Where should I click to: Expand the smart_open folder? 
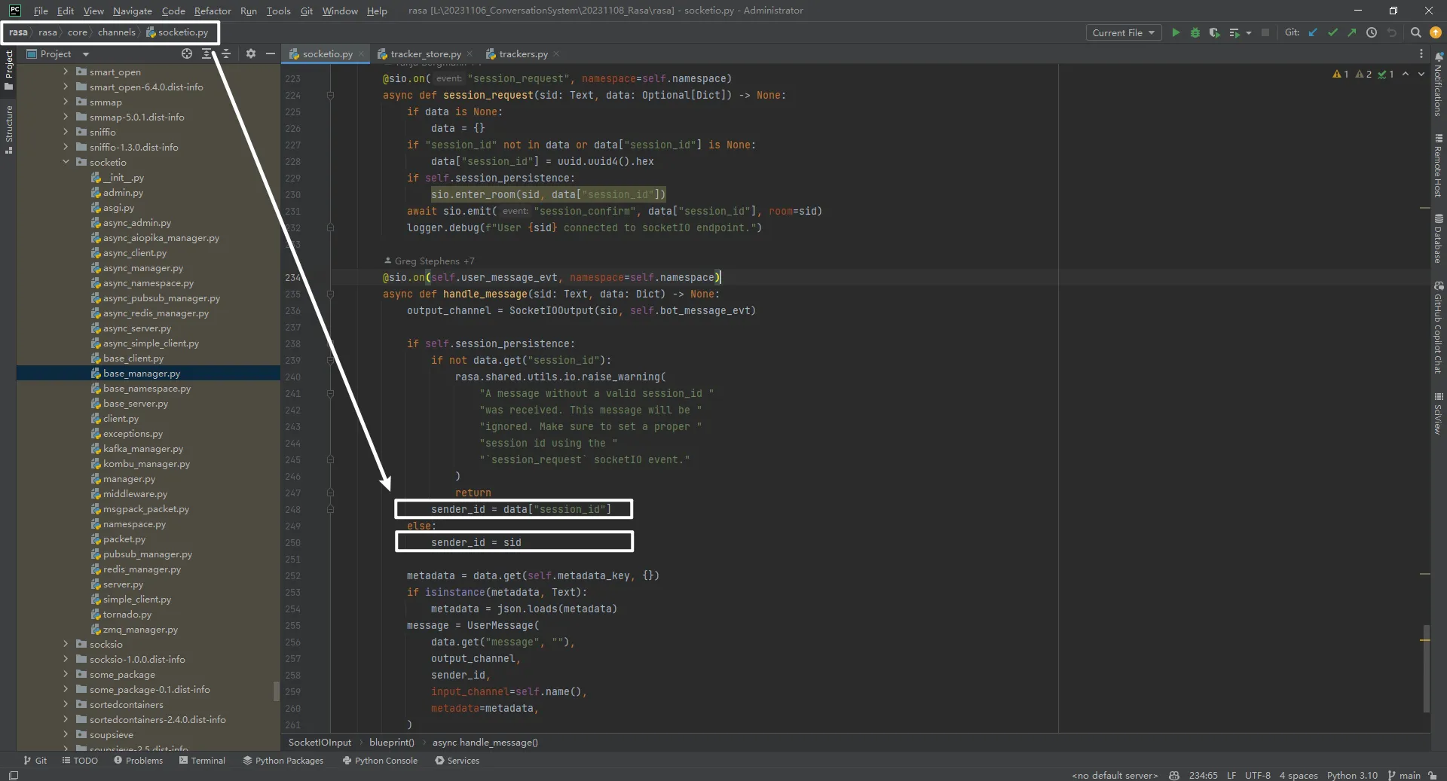66,72
